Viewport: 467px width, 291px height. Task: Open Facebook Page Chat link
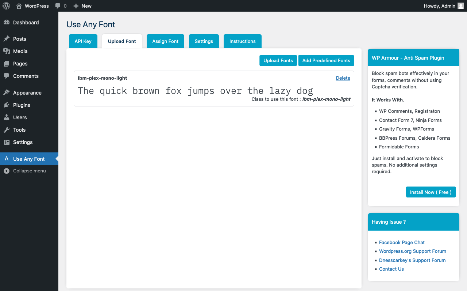(x=402, y=242)
